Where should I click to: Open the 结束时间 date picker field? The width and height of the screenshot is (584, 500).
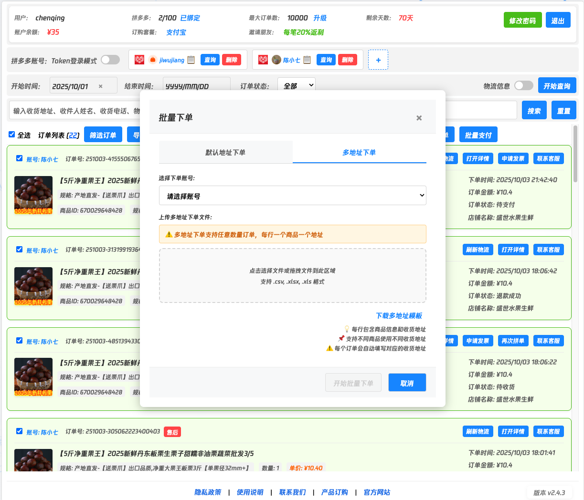[196, 86]
